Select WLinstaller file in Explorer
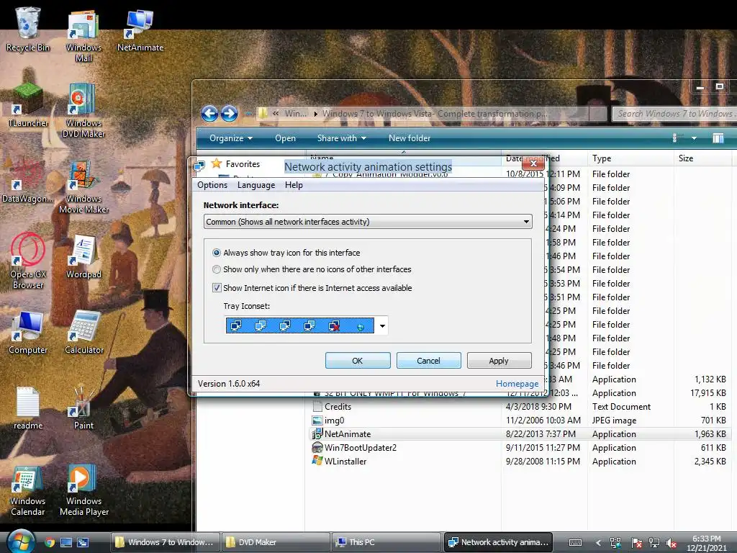 pyautogui.click(x=520, y=462)
